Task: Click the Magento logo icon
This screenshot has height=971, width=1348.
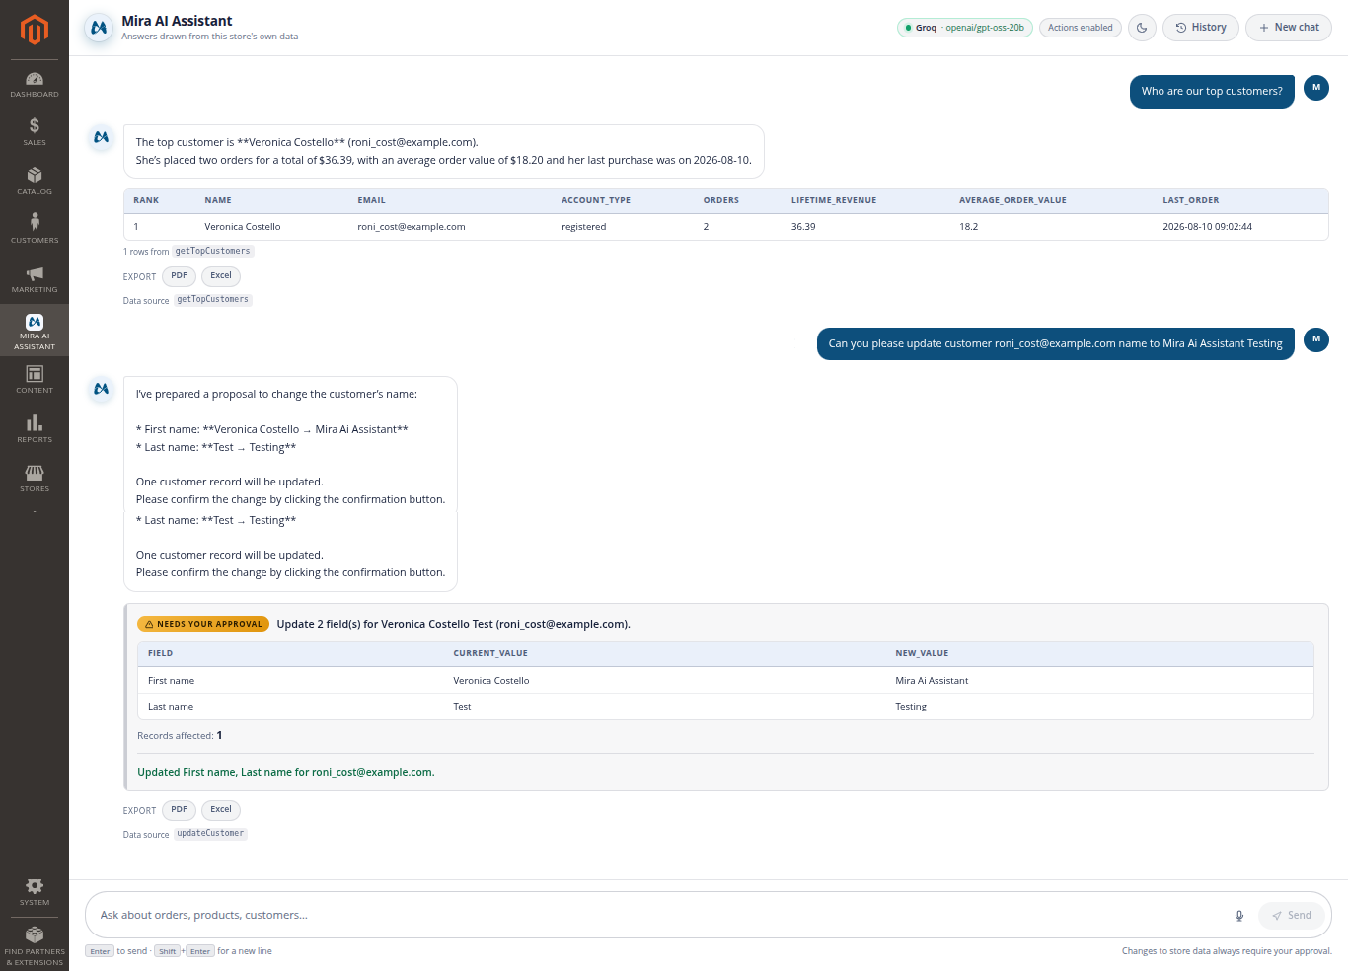Action: tap(35, 30)
